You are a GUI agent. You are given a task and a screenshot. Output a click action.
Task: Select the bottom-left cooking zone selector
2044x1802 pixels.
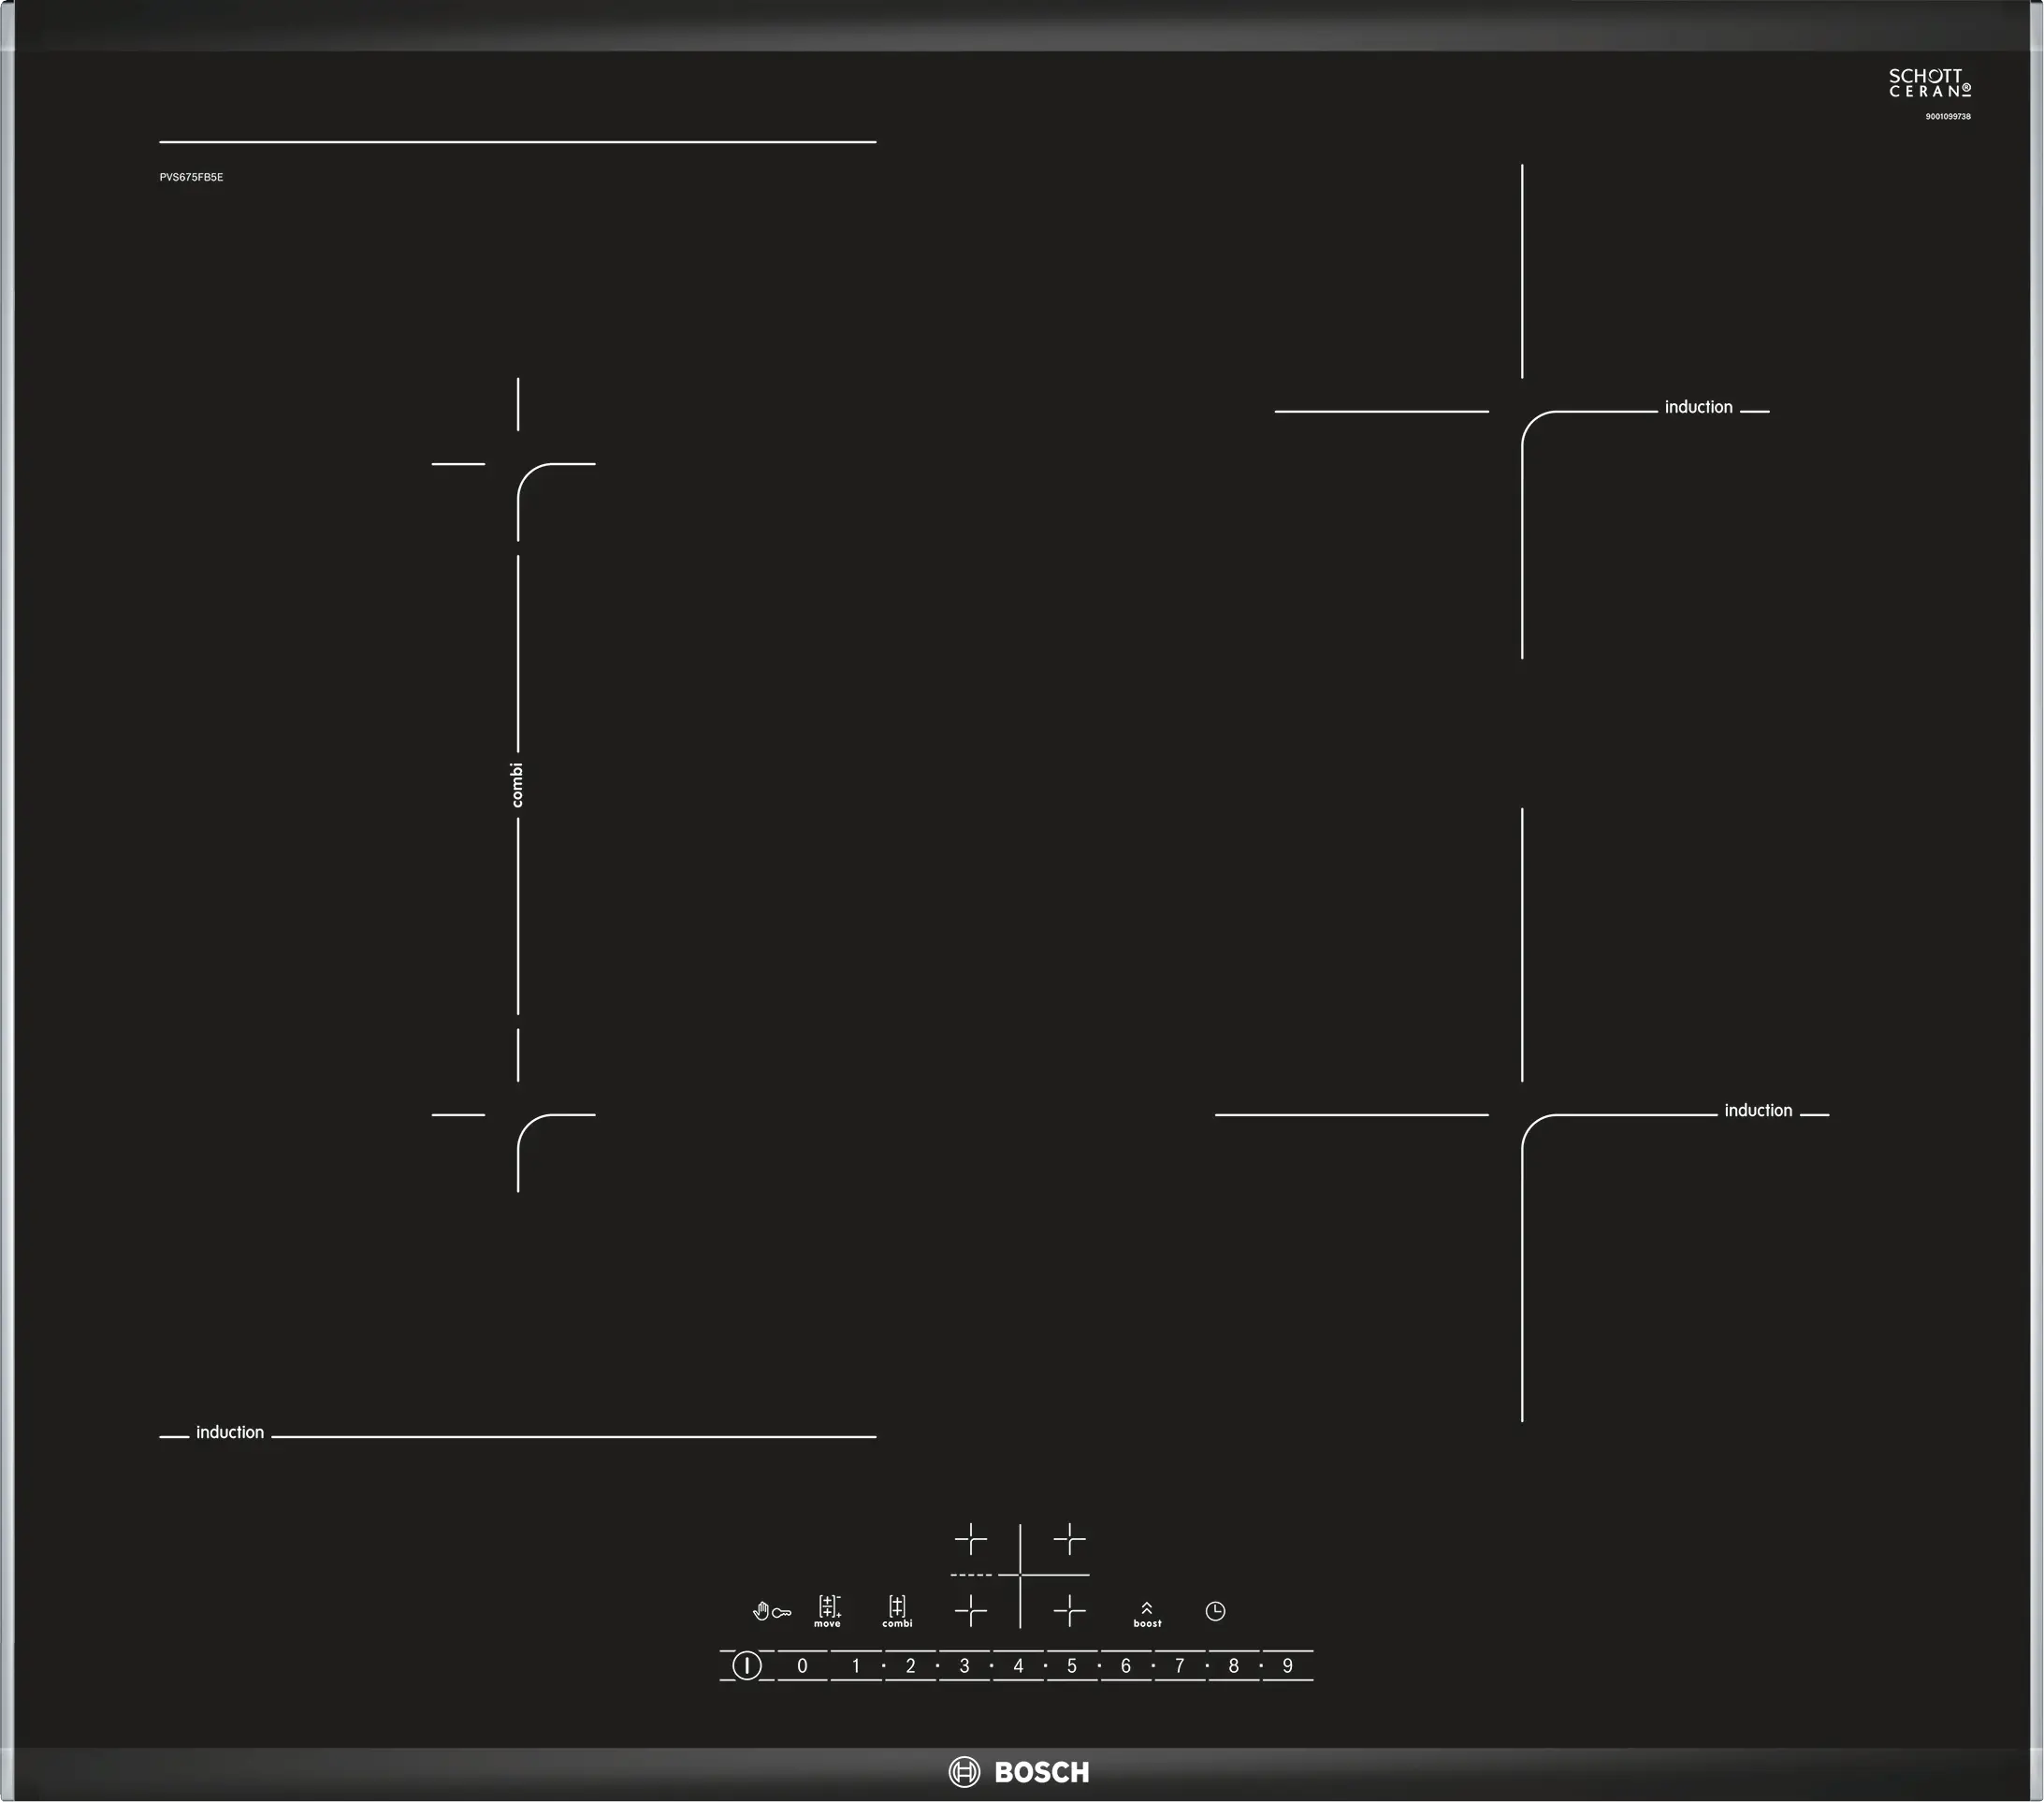(970, 1610)
